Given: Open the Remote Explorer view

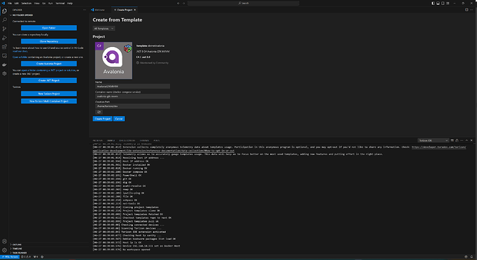Looking at the screenshot, I should point(4,56).
